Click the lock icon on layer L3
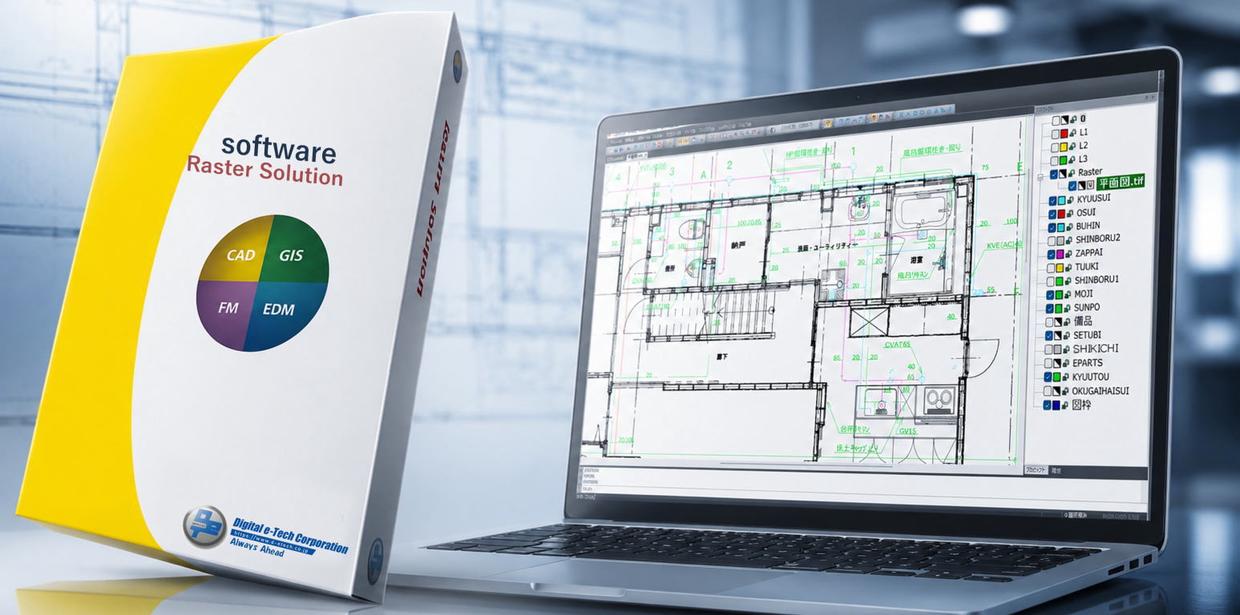The width and height of the screenshot is (1240, 615). pos(1073,160)
